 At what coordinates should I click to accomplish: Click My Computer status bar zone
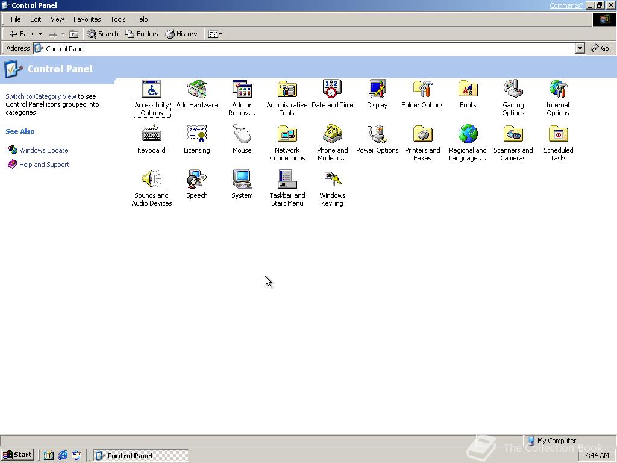click(569, 441)
